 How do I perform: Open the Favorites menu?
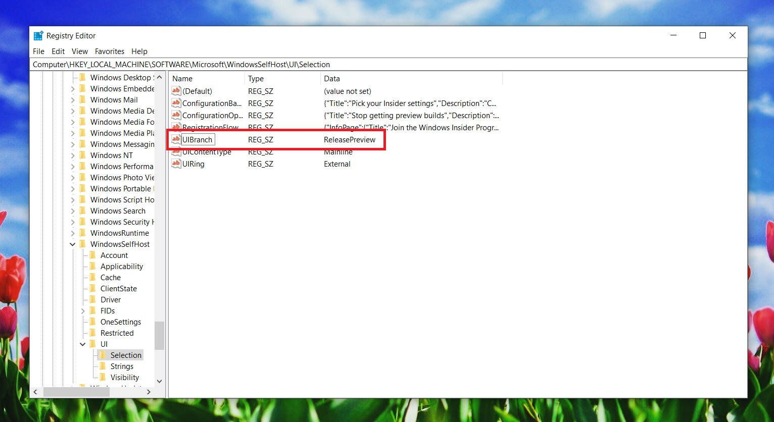[110, 51]
